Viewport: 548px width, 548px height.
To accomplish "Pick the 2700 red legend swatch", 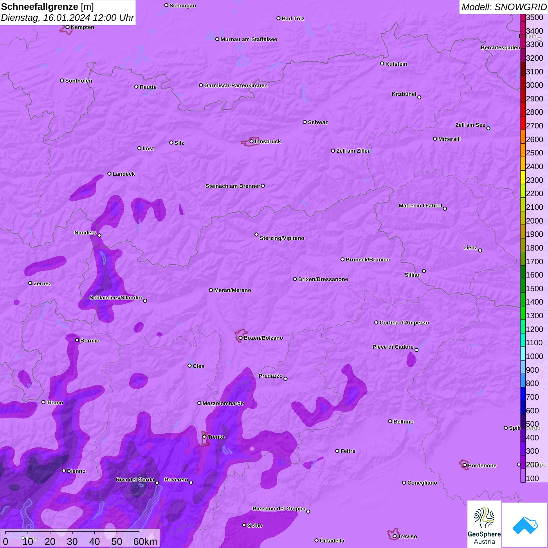I will coord(523,123).
